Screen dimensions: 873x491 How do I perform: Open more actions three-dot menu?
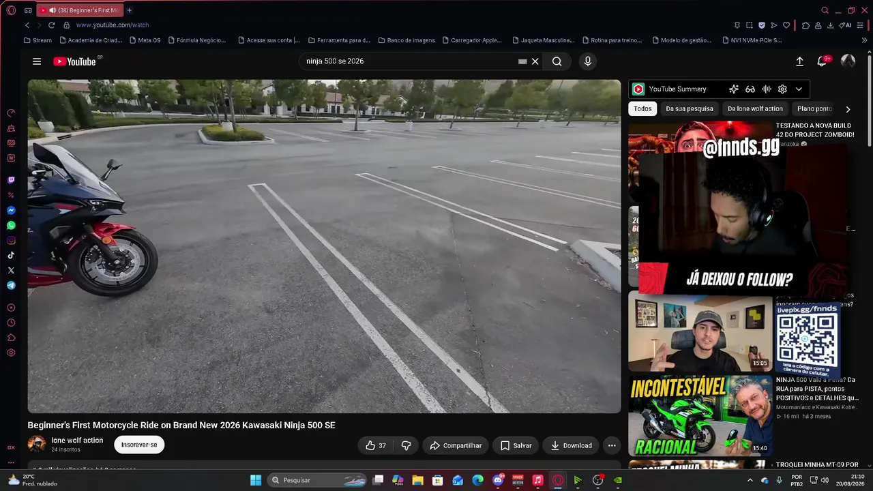pos(612,445)
